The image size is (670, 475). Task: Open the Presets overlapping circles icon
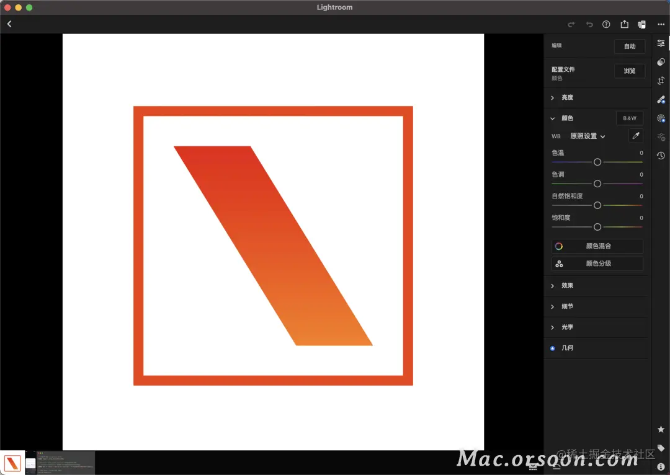(661, 62)
